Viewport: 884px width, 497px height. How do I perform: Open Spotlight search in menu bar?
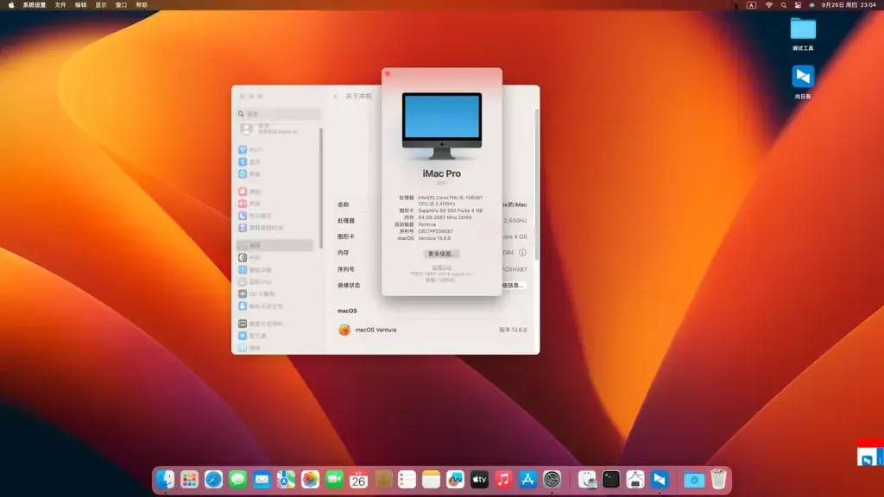point(784,5)
